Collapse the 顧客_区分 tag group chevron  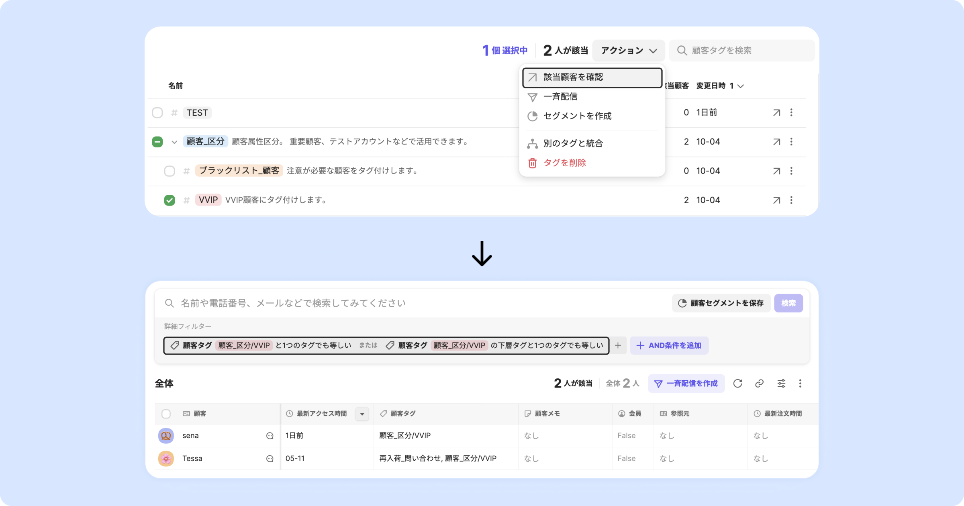(x=174, y=142)
